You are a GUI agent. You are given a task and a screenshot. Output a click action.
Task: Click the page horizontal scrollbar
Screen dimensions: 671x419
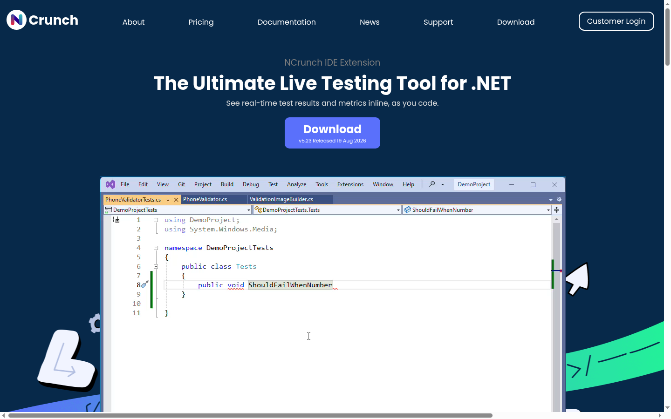[x=250, y=415]
